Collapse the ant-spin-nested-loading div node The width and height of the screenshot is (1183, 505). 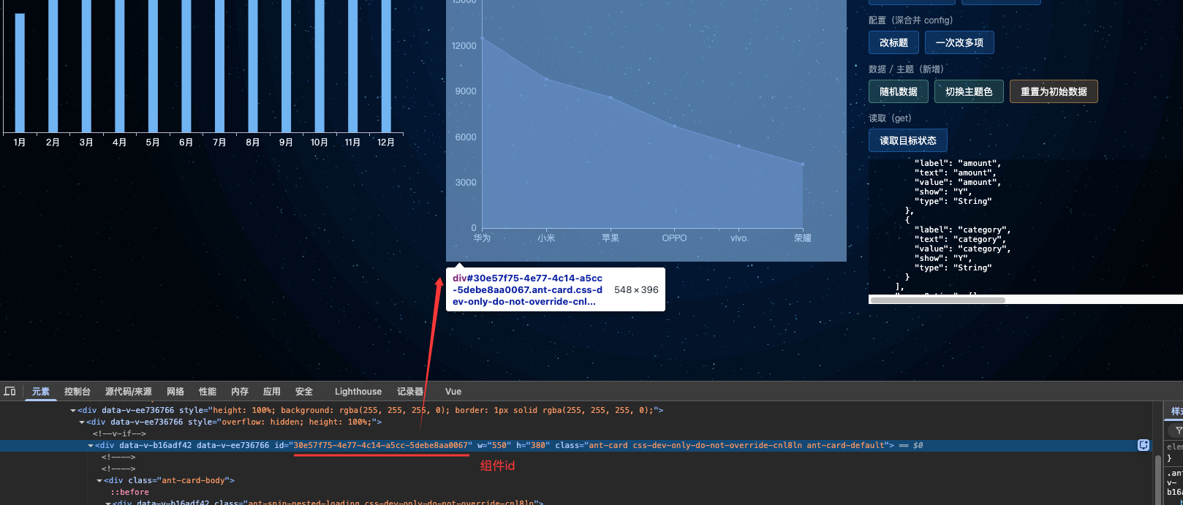coord(108,503)
